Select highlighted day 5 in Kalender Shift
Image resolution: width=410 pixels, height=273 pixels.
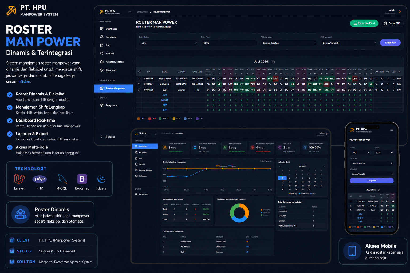(282, 178)
